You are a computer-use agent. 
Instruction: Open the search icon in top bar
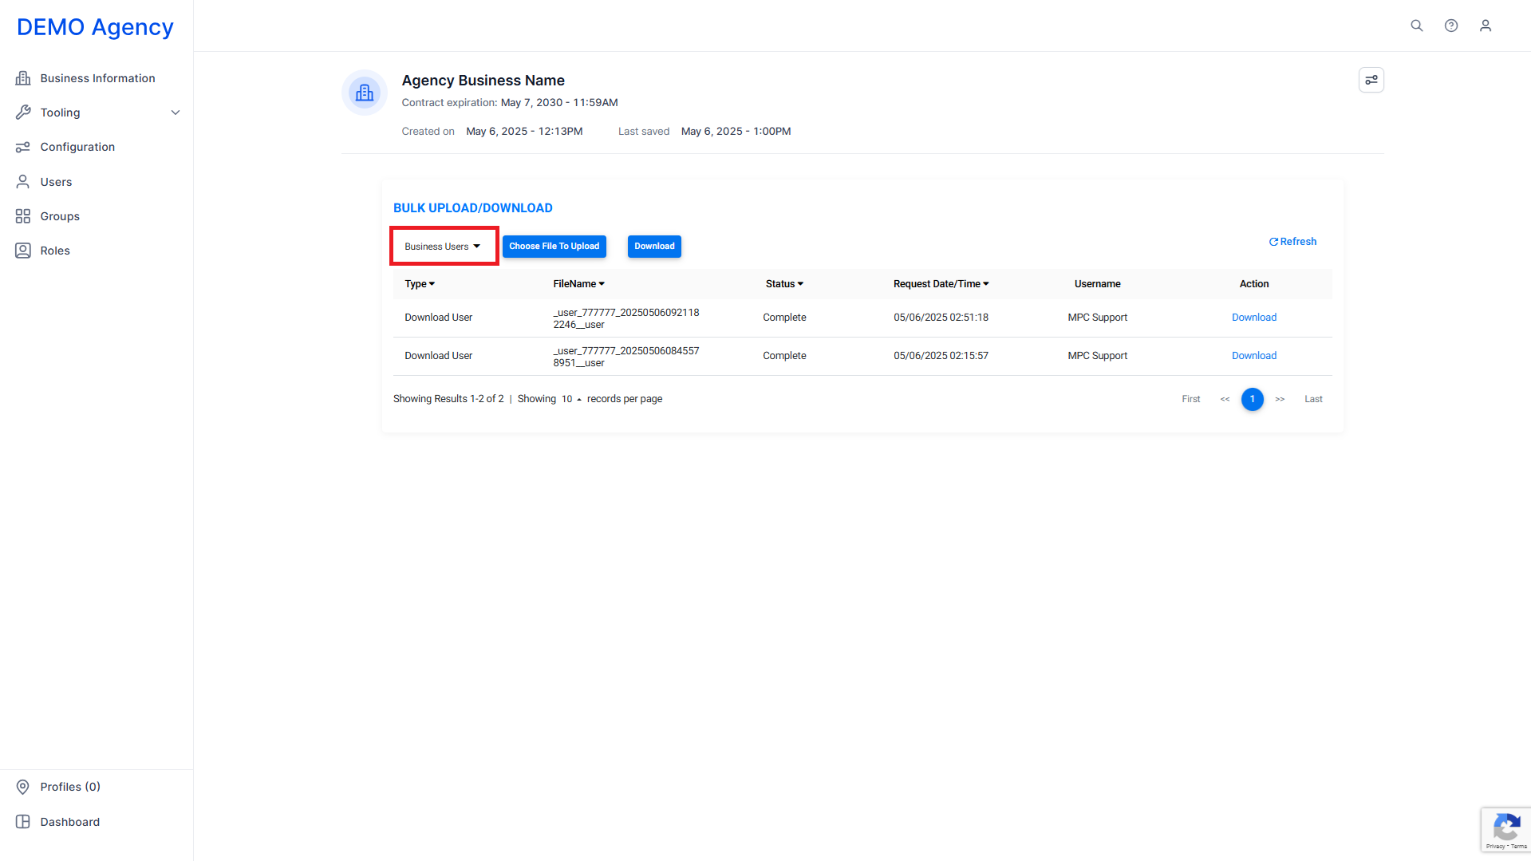coord(1417,26)
